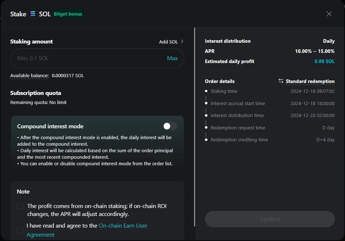Click the Redemption crediting time entry

(239, 140)
